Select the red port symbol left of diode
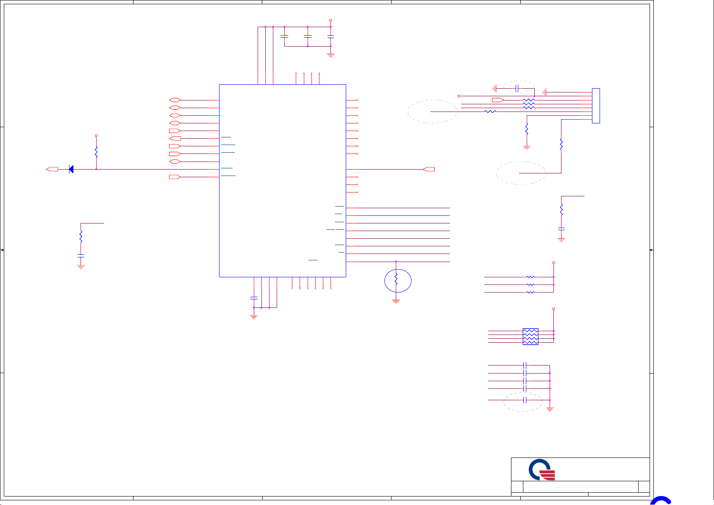The width and height of the screenshot is (714, 505). (52, 169)
